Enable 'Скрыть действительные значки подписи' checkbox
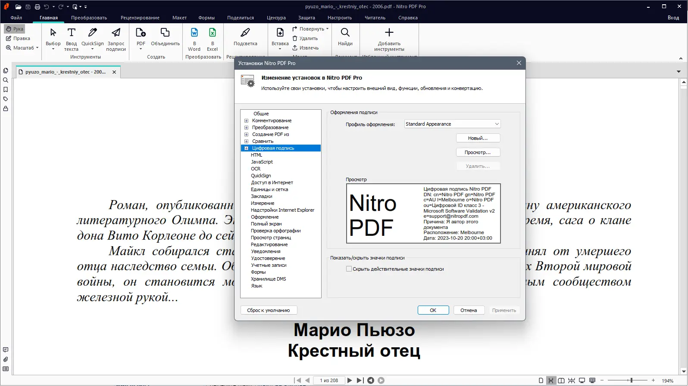 (x=349, y=269)
